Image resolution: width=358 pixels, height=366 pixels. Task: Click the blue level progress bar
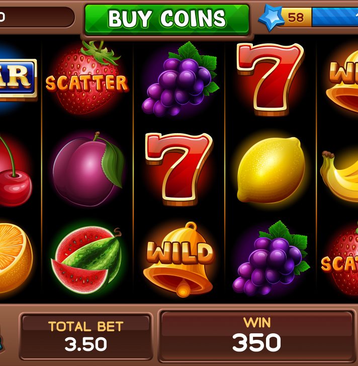tap(335, 17)
